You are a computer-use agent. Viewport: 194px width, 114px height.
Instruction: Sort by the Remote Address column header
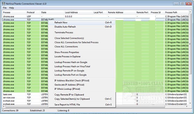tap(121, 12)
